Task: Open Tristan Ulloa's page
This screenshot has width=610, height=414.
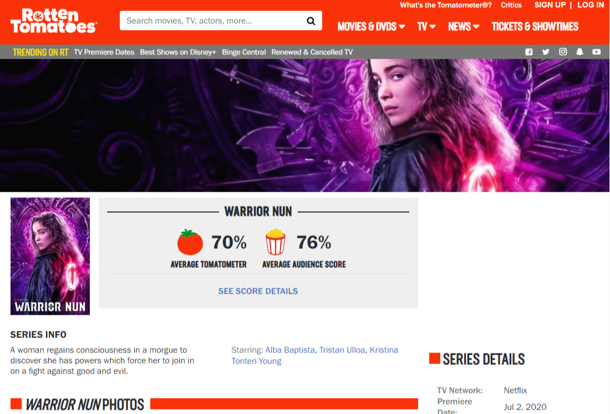Action: pos(342,350)
